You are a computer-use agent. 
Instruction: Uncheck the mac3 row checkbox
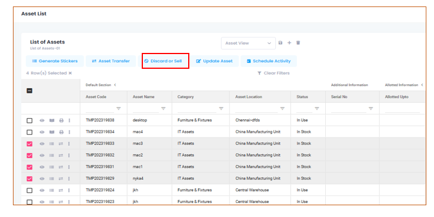[29, 144]
